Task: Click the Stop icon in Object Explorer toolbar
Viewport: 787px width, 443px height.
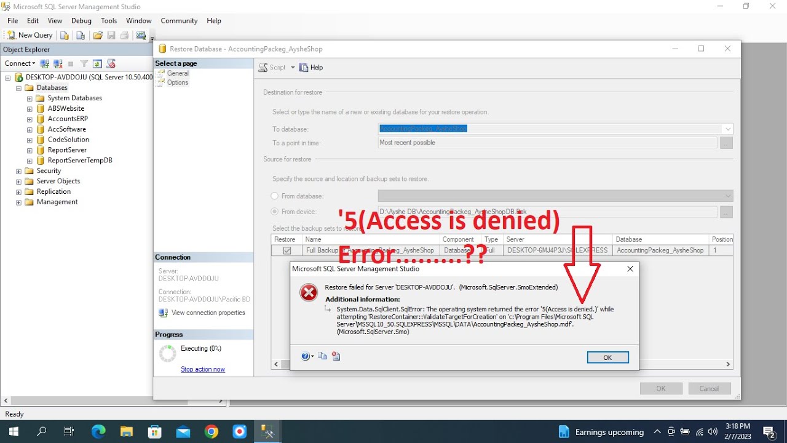Action: pyautogui.click(x=71, y=63)
